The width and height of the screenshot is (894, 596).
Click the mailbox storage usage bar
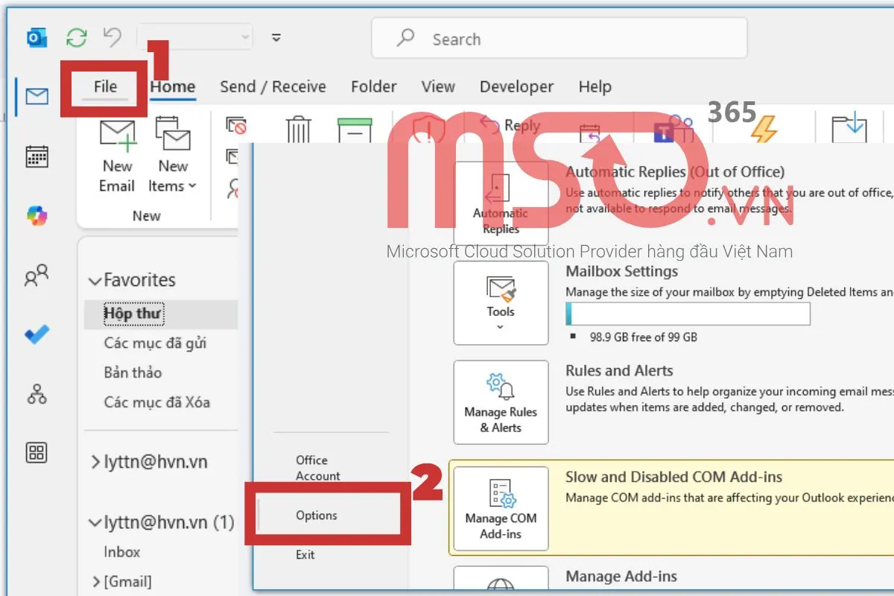tap(687, 314)
